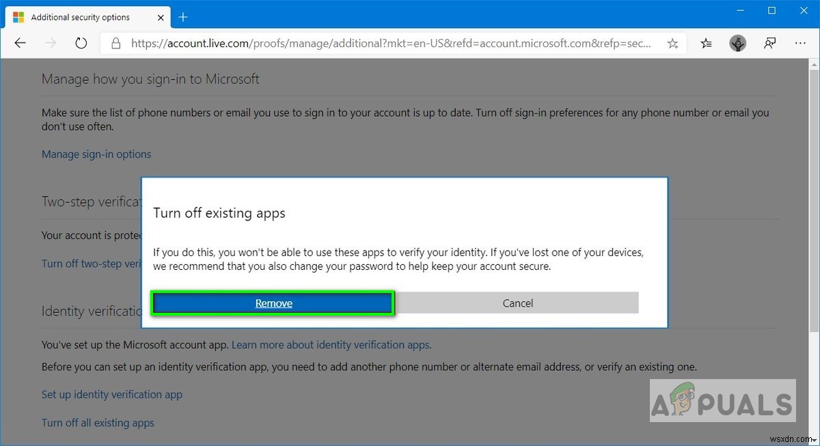Click Set up identity verification app link
The height and width of the screenshot is (446, 820).
[x=112, y=395]
